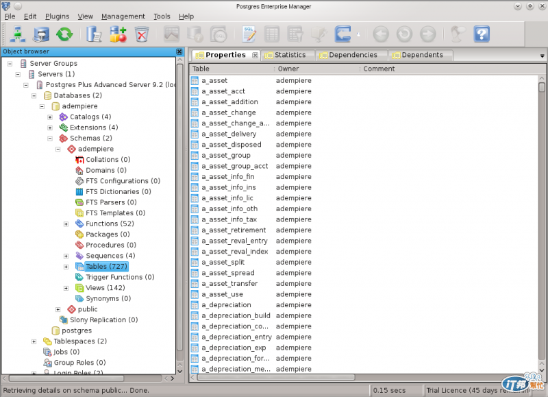Click the table list vertical scrollbar thumb
548x397 pixels.
(x=541, y=86)
